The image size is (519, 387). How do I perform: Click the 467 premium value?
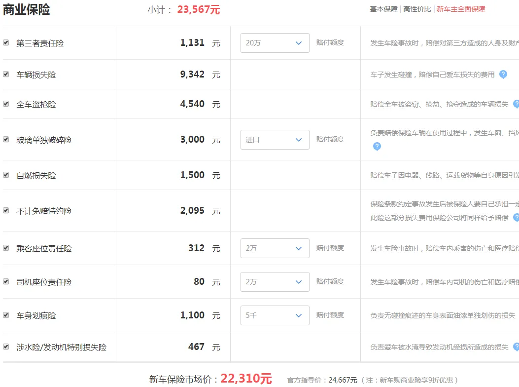(x=196, y=347)
